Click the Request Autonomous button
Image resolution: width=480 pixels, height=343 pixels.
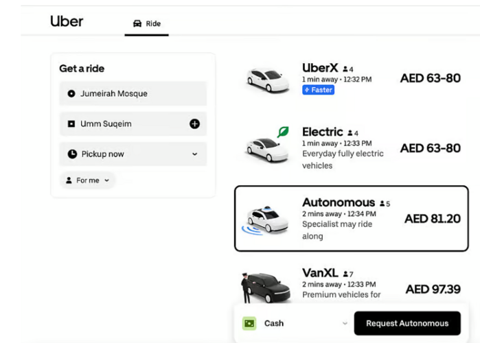click(x=407, y=323)
